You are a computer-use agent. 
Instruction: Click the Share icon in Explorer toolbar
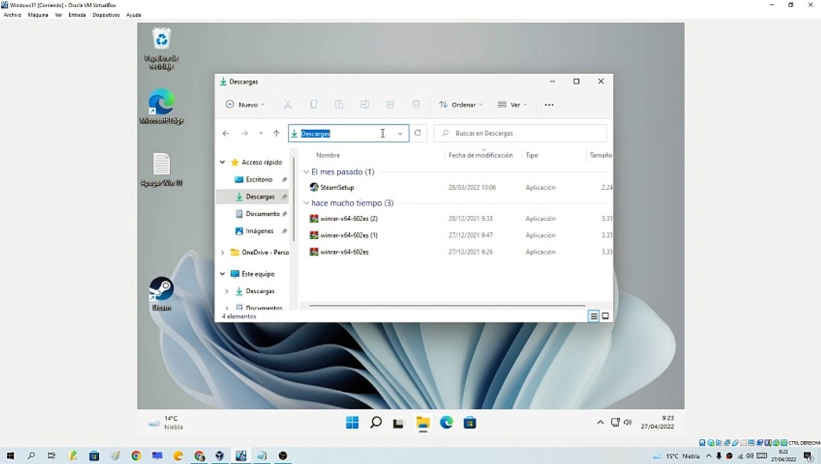click(390, 104)
